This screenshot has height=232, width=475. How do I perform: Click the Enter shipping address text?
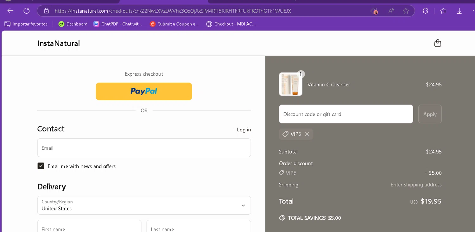pyautogui.click(x=416, y=185)
